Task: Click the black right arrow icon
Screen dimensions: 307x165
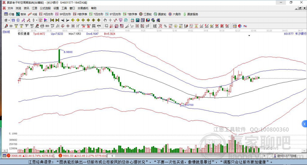Action: tap(67, 20)
